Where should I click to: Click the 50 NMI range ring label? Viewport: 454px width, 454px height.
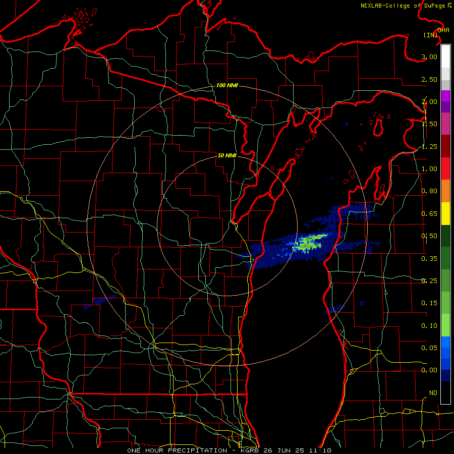227,155
